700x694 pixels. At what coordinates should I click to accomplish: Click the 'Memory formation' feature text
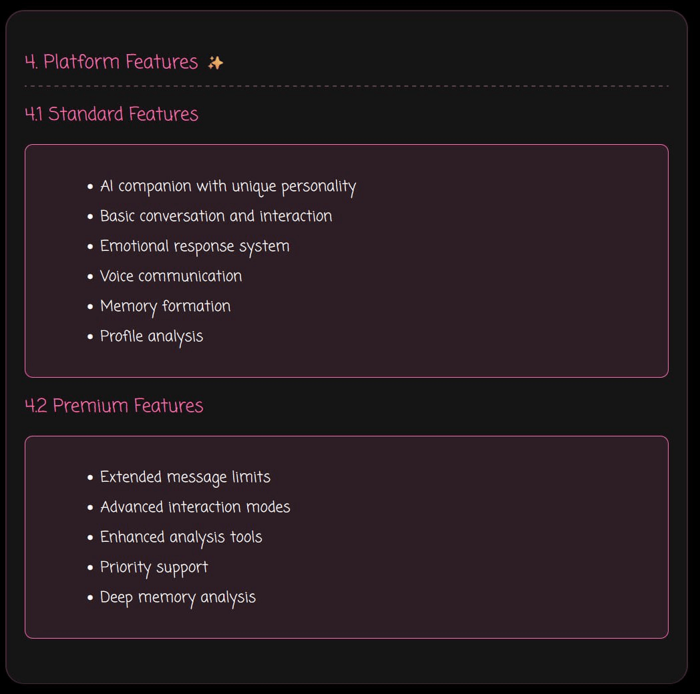coord(165,306)
